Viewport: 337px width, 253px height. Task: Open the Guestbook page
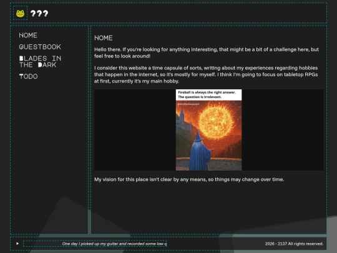pyautogui.click(x=40, y=47)
